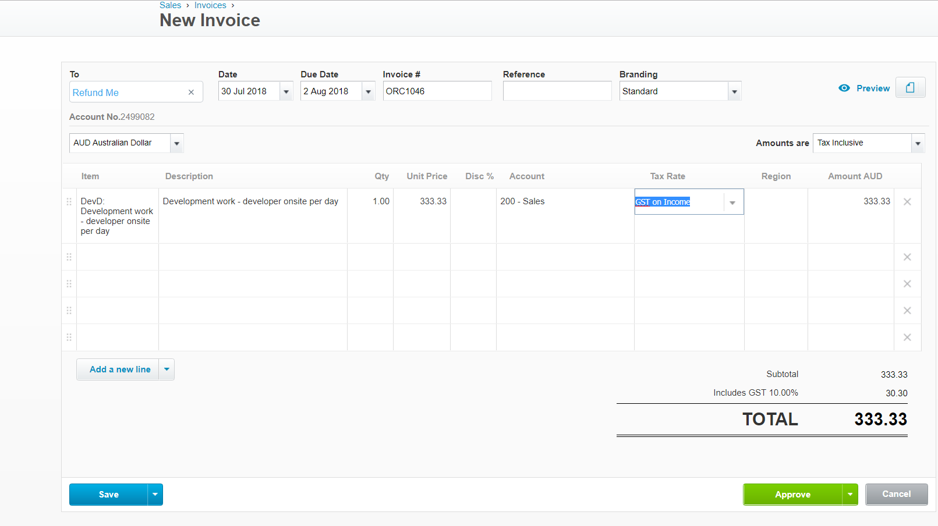Expand the Add a new line arrow options
The height and width of the screenshot is (526, 938).
[x=167, y=369]
